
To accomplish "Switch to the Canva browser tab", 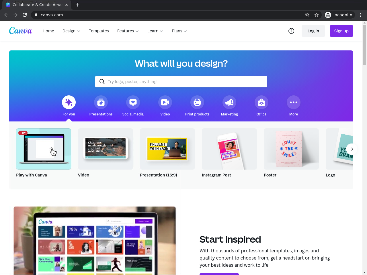I will (37, 5).
